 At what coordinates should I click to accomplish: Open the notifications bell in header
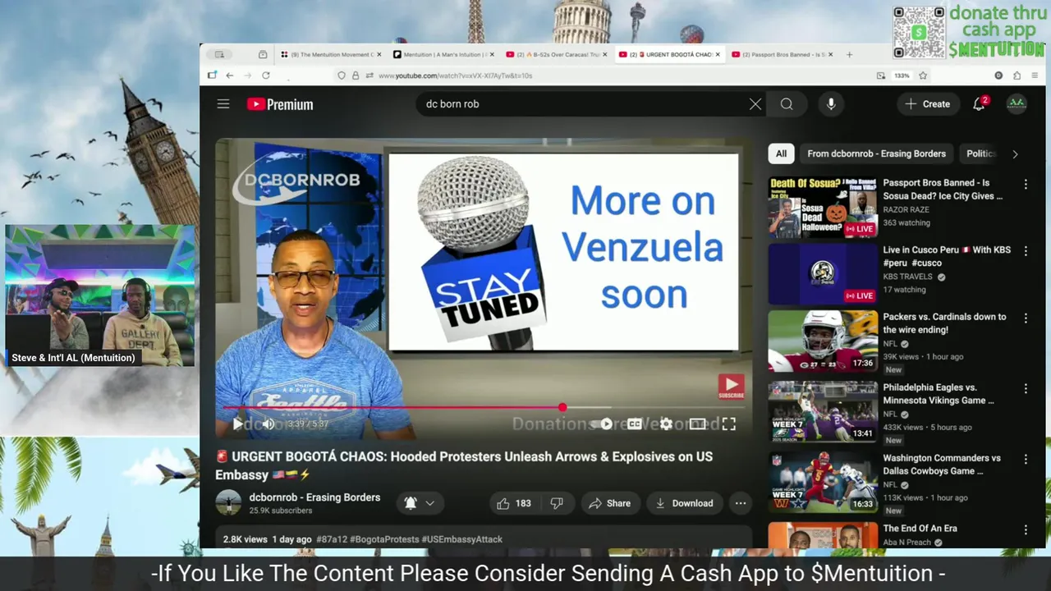pyautogui.click(x=979, y=104)
